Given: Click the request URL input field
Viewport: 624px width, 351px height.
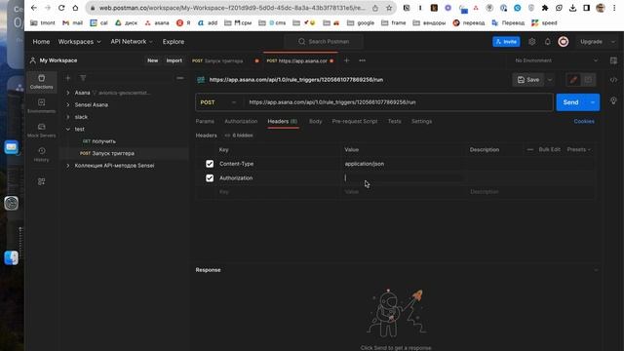Looking at the screenshot, I should tap(399, 102).
